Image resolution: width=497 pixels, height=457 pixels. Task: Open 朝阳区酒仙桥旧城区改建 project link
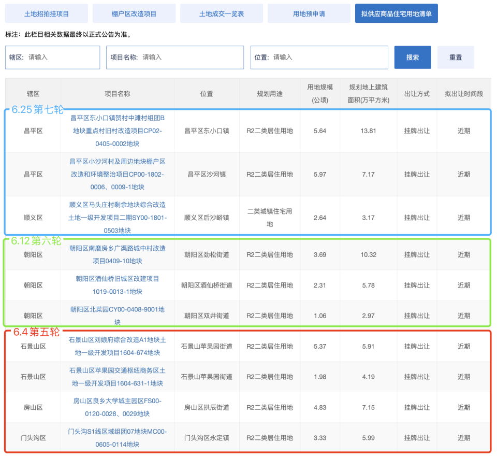118,285
